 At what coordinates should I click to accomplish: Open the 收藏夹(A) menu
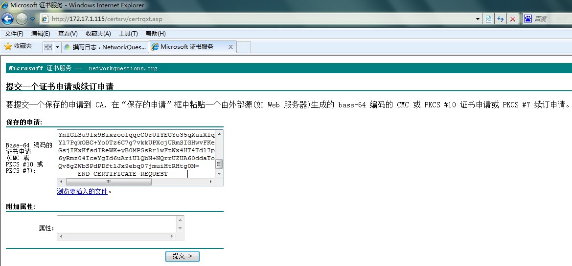coord(98,34)
